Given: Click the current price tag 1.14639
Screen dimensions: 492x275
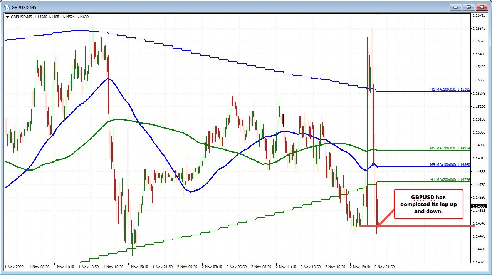Looking at the screenshot, I should coord(480,206).
